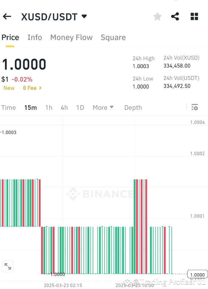Enter fullscreen chart view
The width and height of the screenshot is (208, 289).
point(8,266)
